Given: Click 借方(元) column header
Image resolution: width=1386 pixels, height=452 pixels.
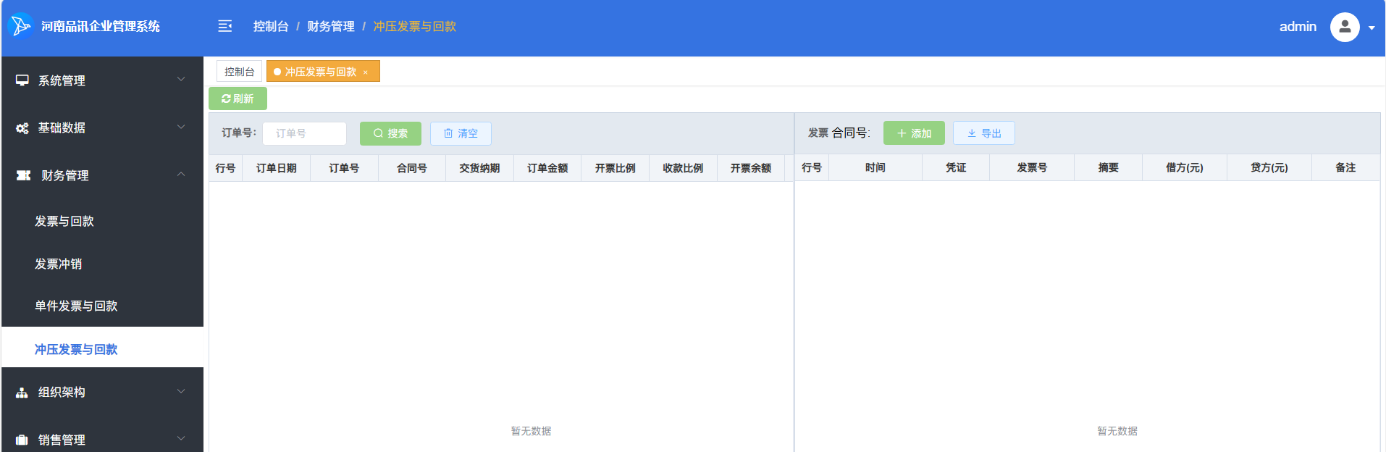Looking at the screenshot, I should [1185, 167].
